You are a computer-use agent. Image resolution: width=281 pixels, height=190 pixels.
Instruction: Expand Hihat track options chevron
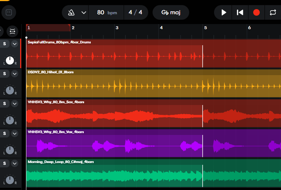point(15,74)
